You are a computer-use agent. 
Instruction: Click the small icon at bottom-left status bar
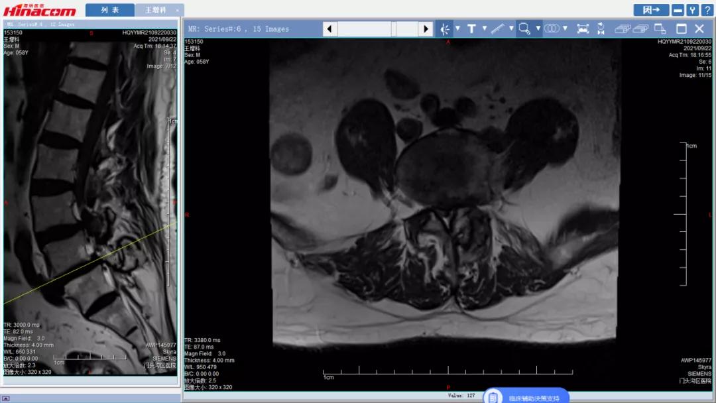[5, 398]
